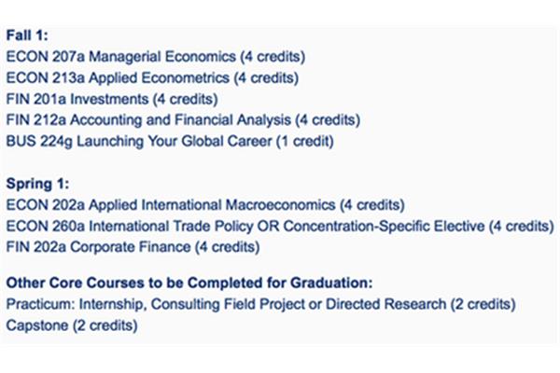Select FIN 202a Corporate Finance line
The image size is (560, 373).
point(133,247)
